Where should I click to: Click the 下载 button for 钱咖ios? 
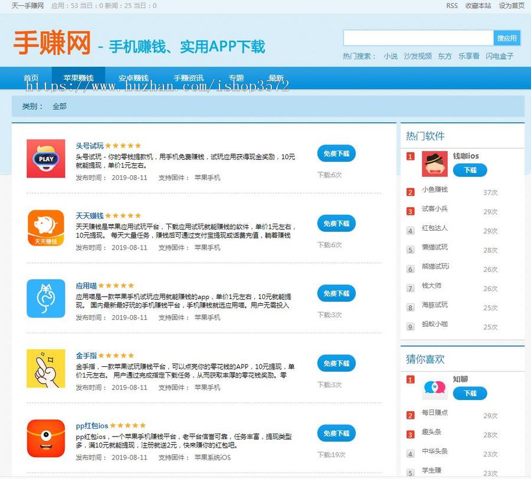(x=470, y=170)
